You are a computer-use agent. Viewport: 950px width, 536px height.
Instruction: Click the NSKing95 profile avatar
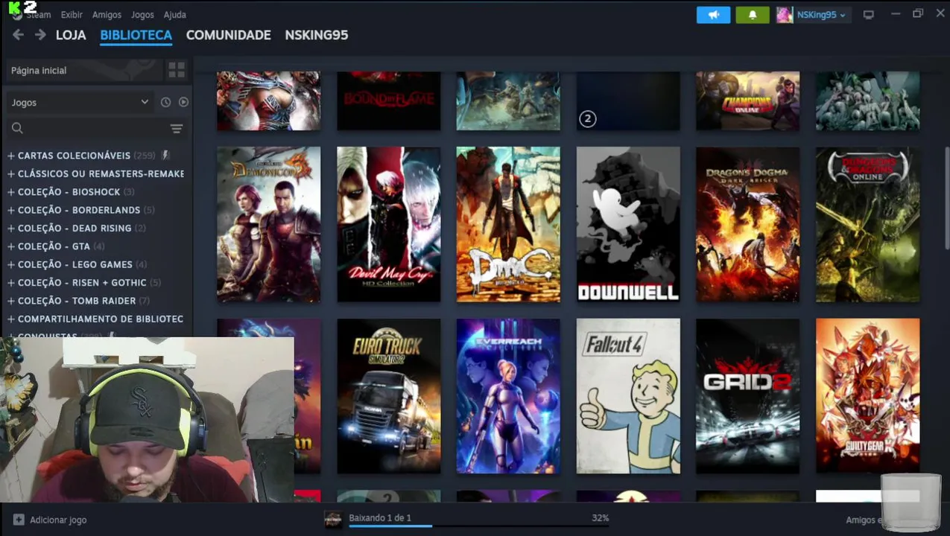click(x=785, y=15)
